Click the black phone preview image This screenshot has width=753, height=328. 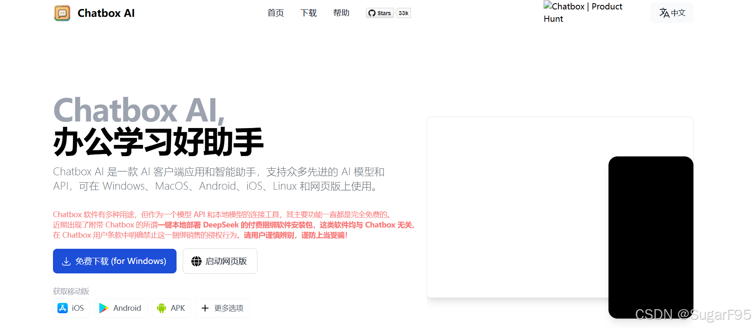[651, 237]
